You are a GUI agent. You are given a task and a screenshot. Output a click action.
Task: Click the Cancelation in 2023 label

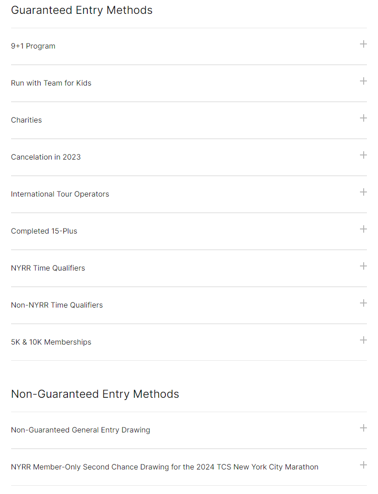coord(46,157)
